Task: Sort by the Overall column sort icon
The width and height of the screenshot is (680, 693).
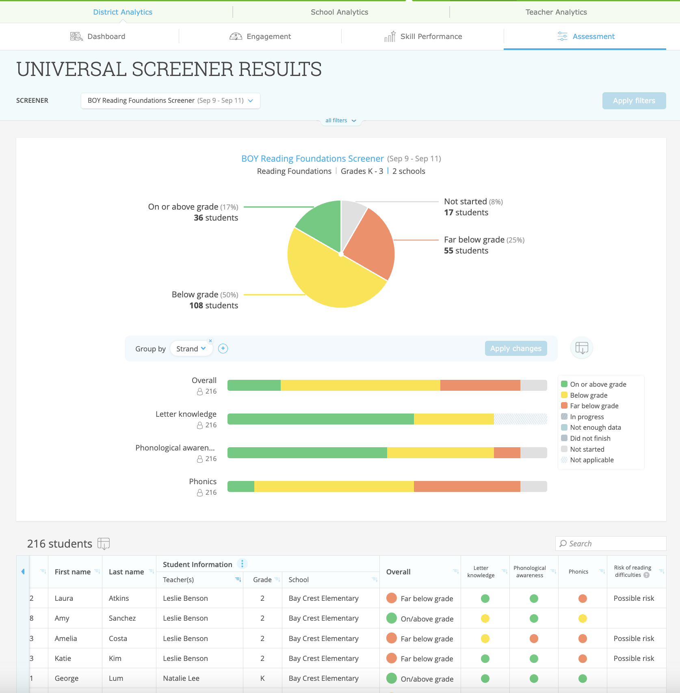Action: point(455,572)
